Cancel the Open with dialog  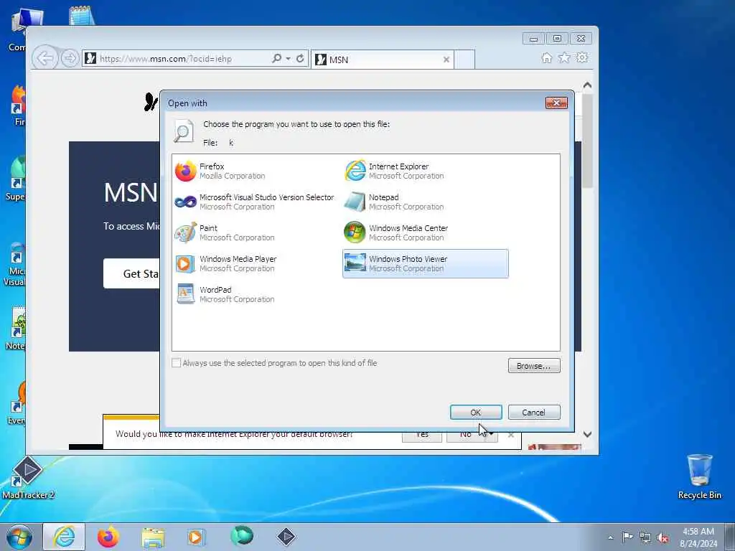click(x=534, y=413)
